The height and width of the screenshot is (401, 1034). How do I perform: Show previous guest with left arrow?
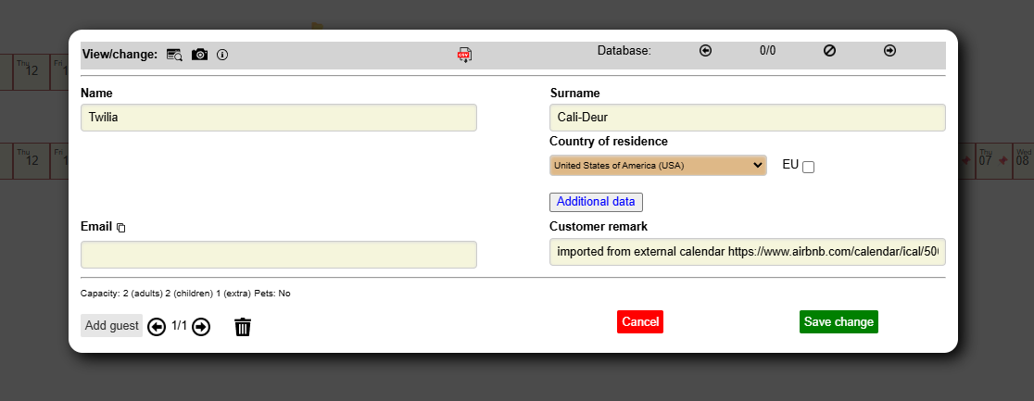(x=157, y=326)
